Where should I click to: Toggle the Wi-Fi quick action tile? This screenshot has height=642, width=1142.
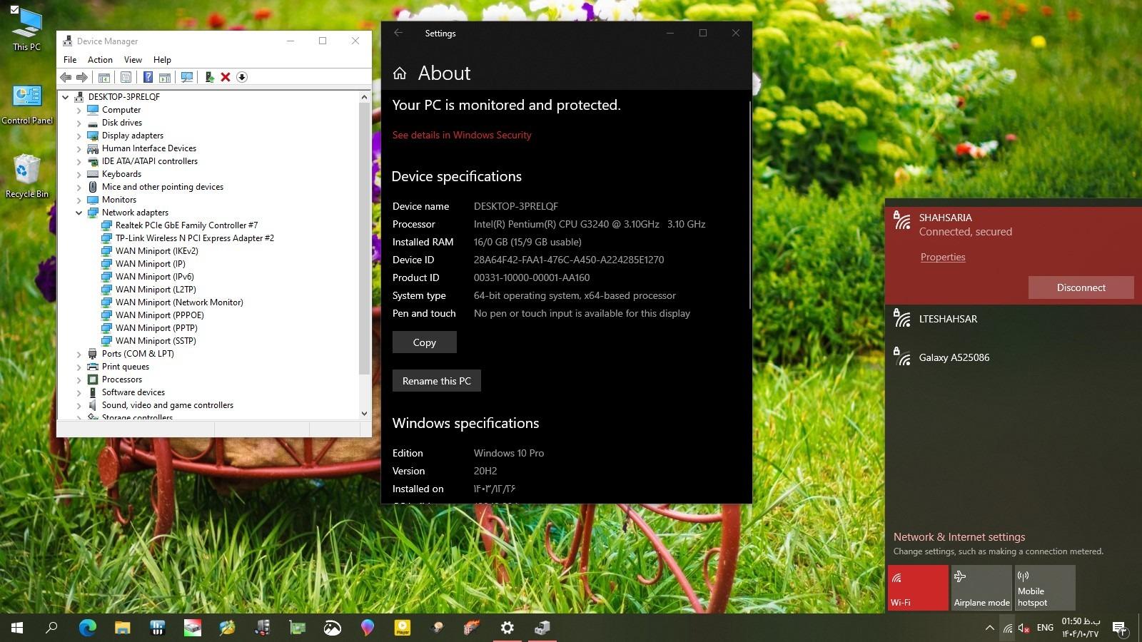[918, 587]
